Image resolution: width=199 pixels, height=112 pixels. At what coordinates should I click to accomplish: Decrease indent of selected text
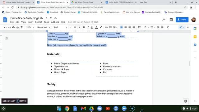[158, 27]
